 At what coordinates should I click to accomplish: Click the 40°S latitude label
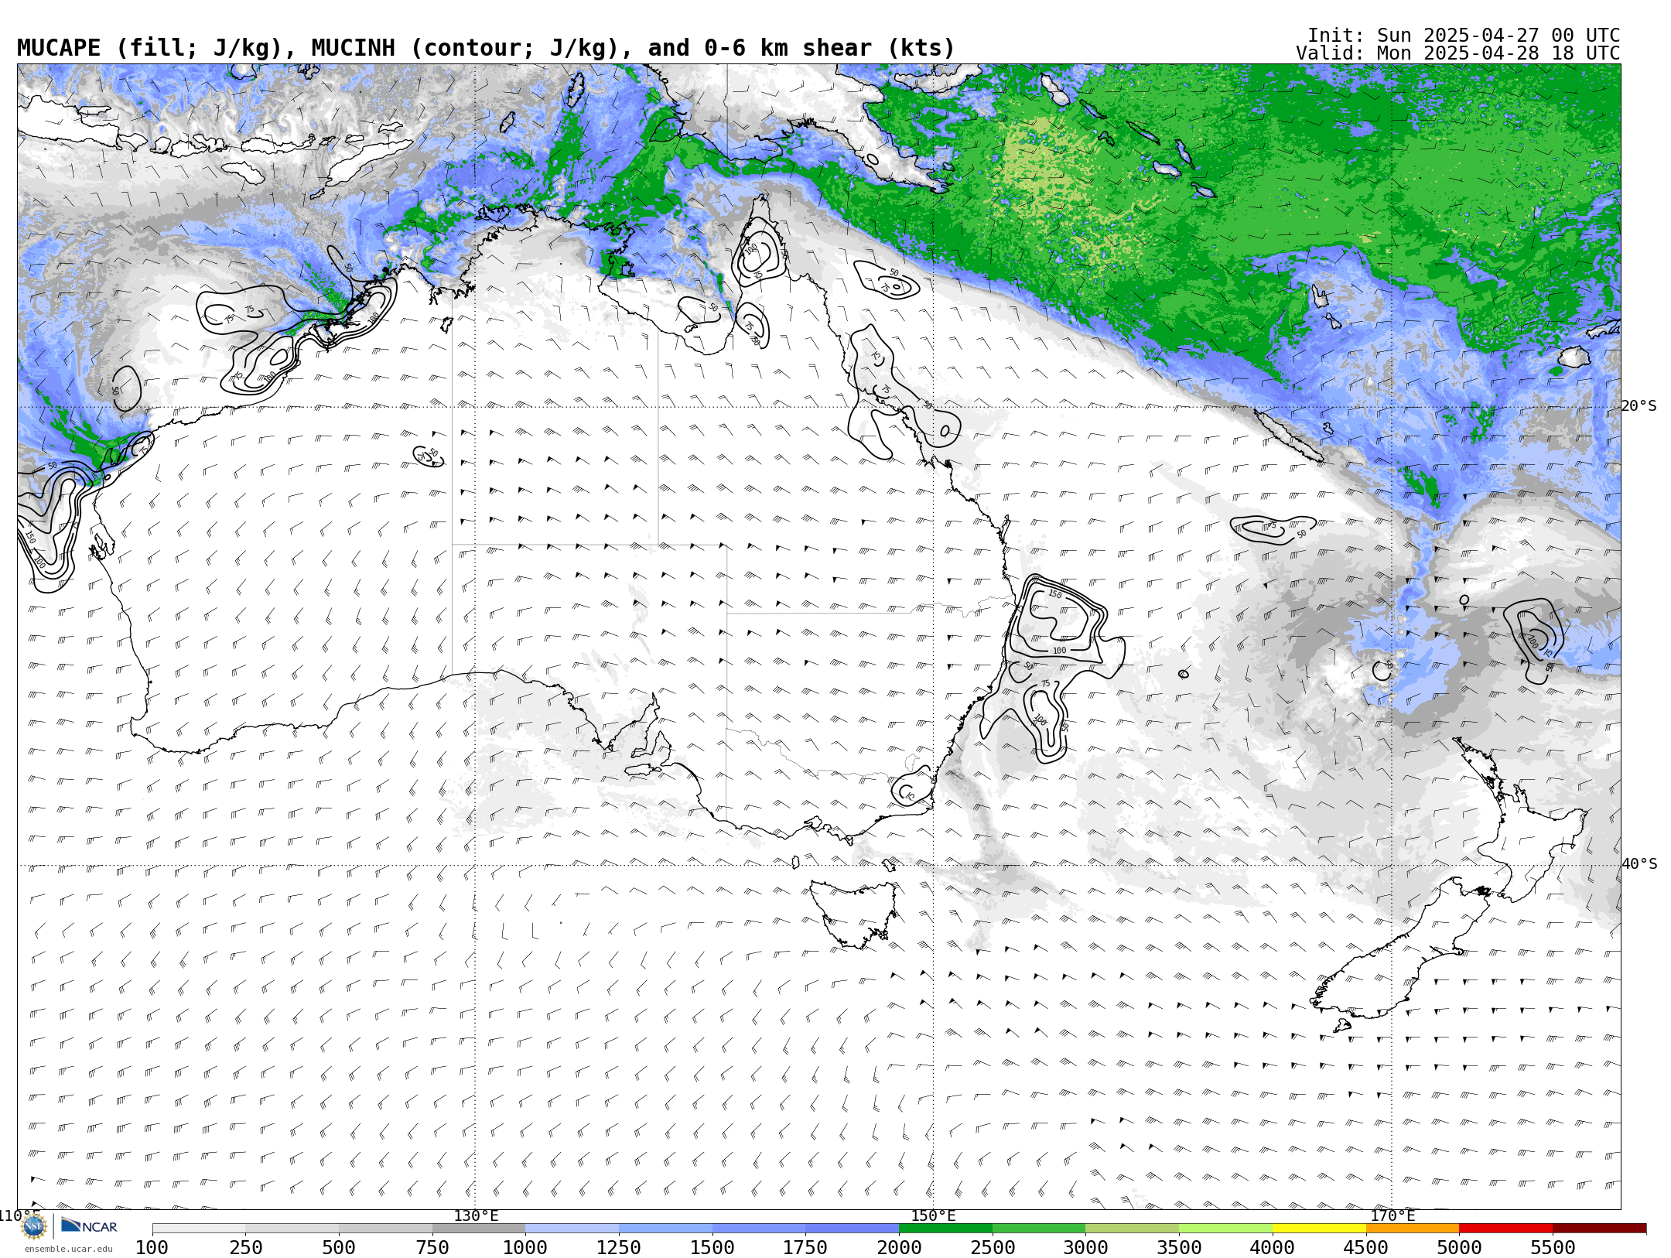1639,864
